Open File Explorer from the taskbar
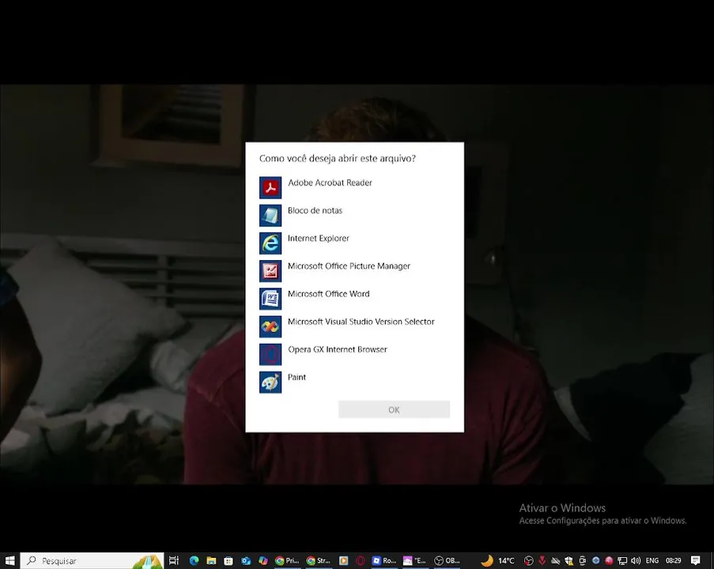The width and height of the screenshot is (714, 569). coord(211,560)
